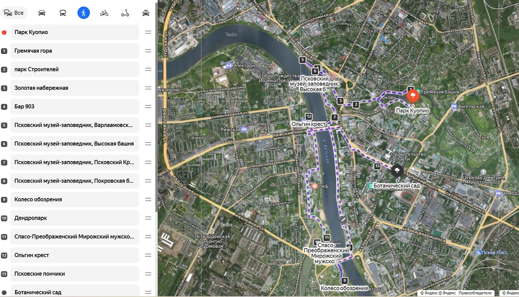Viewport: 519px width, 297px height.
Task: Click the Ангельская map marker icon
Action: (454, 106)
